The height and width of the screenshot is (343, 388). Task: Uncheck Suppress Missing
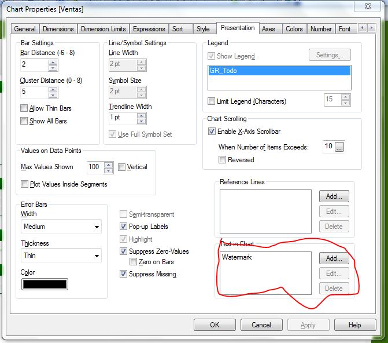click(123, 274)
